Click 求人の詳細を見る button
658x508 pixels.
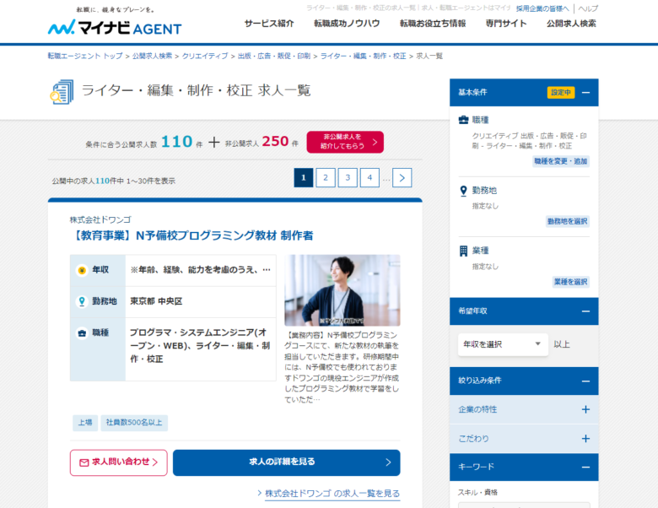pyautogui.click(x=286, y=462)
